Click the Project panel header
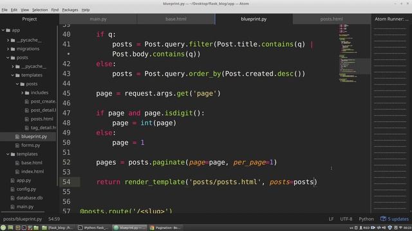Screen dimensions: 412x231 tap(30, 19)
